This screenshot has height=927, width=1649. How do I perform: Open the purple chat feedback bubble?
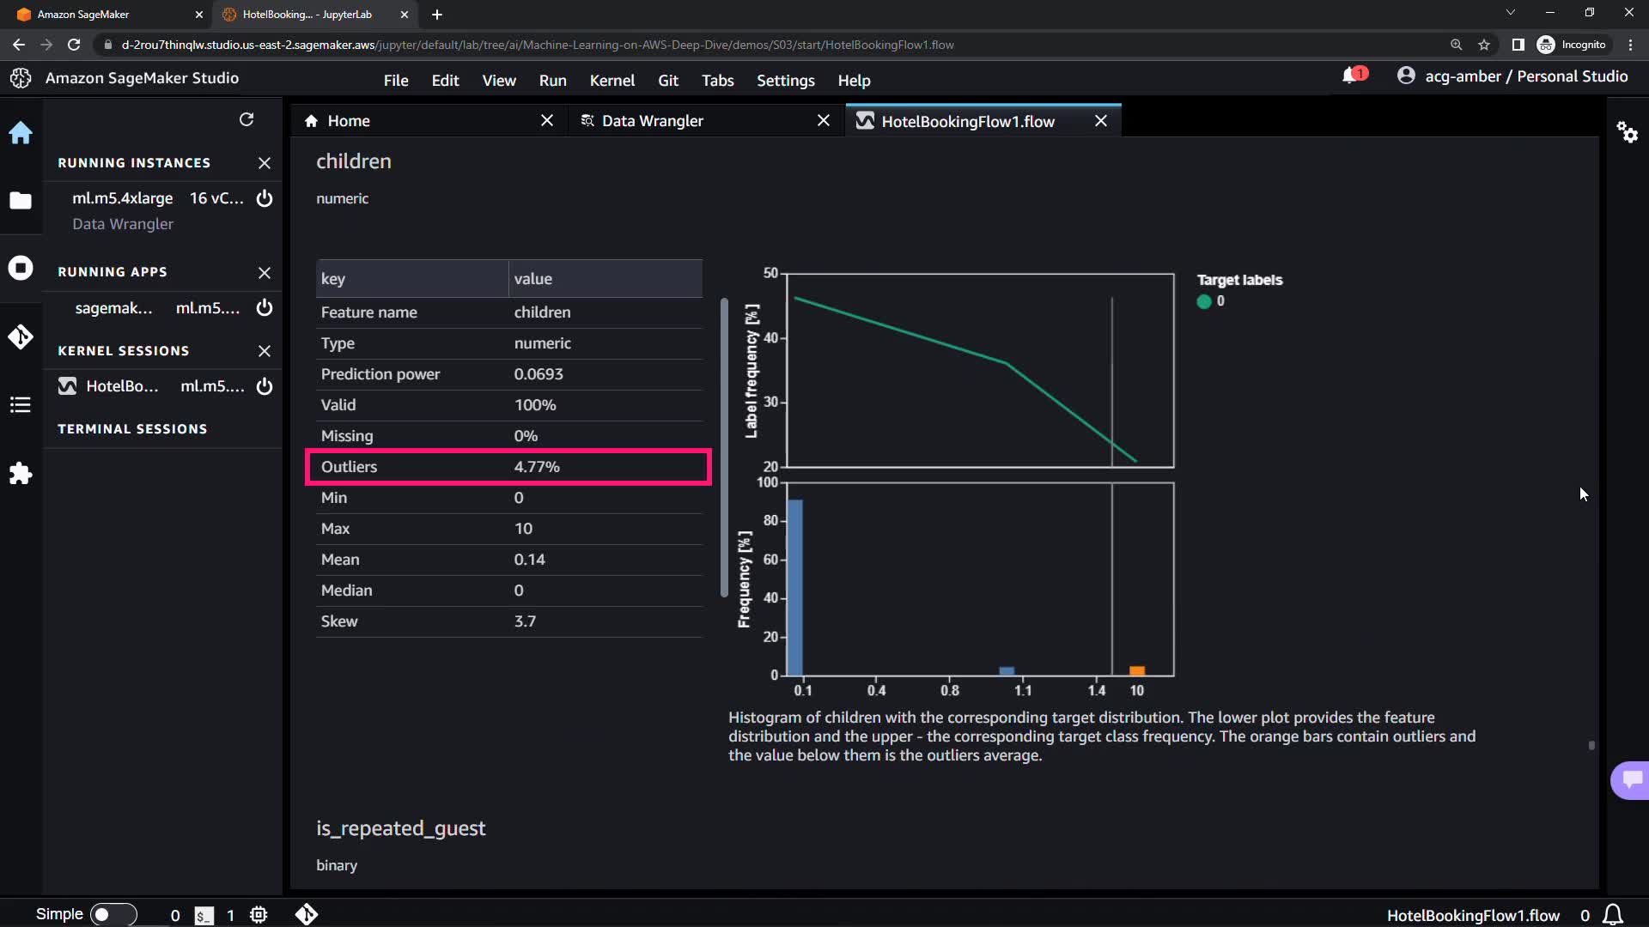[1631, 779]
